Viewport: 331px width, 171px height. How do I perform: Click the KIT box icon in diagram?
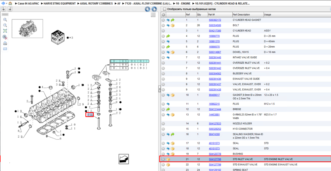pos(58,38)
